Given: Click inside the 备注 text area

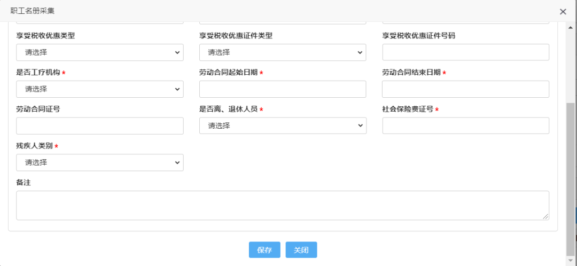Looking at the screenshot, I should coord(283,205).
